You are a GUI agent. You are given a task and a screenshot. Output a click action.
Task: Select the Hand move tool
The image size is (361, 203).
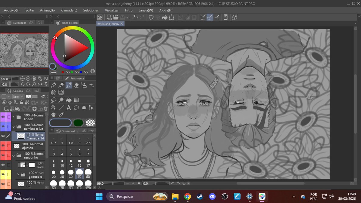(54, 115)
